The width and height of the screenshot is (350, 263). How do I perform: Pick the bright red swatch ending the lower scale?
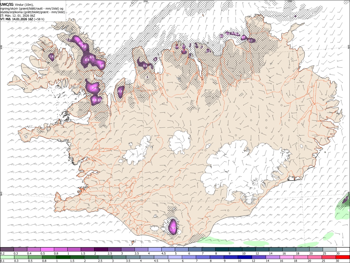(x=342, y=257)
